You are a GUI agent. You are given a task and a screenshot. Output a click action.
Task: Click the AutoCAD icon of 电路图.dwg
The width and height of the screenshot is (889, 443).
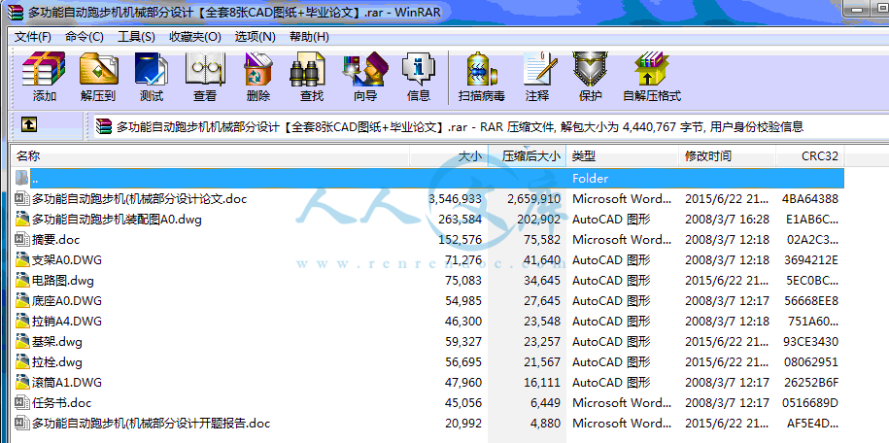pos(22,280)
